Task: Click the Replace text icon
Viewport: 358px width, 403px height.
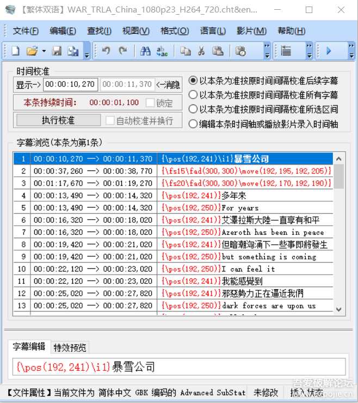Action: (162, 51)
